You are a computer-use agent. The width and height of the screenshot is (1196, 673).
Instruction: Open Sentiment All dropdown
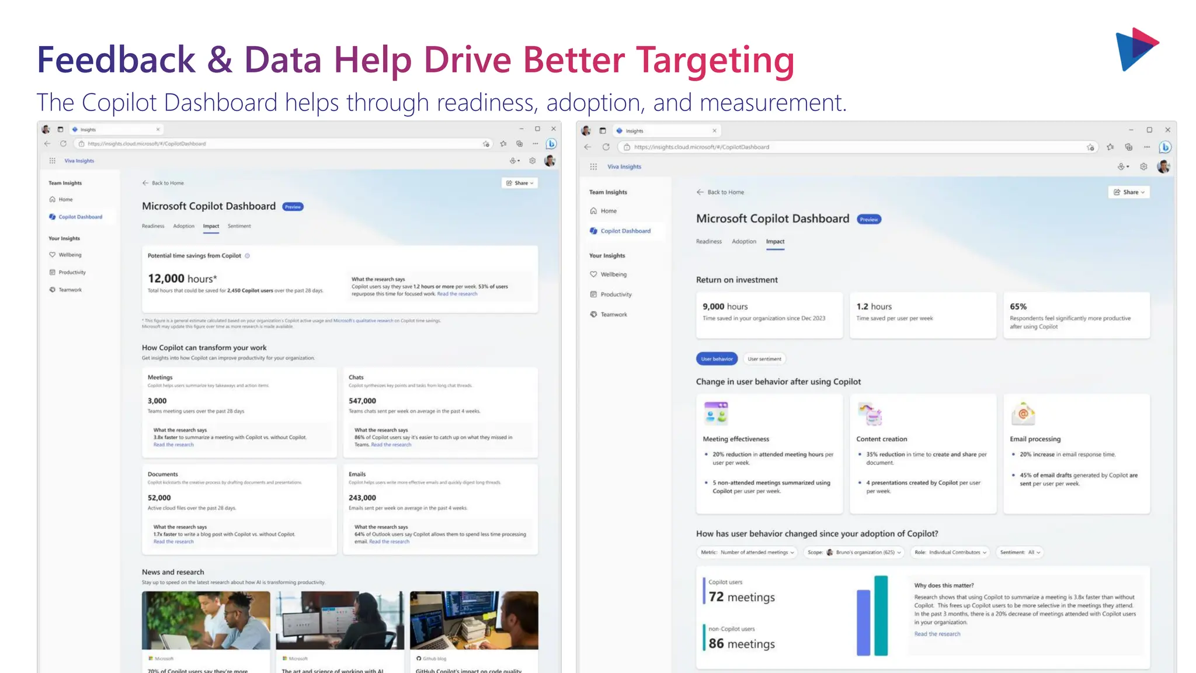[x=1020, y=552]
